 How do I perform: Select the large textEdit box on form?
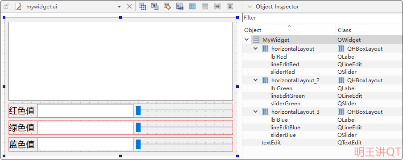121,61
